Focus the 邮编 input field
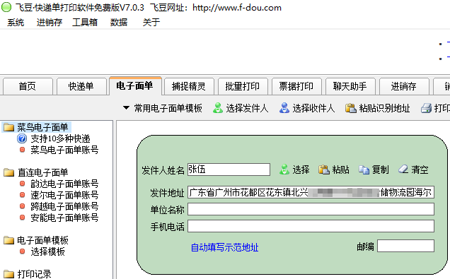 (405, 246)
